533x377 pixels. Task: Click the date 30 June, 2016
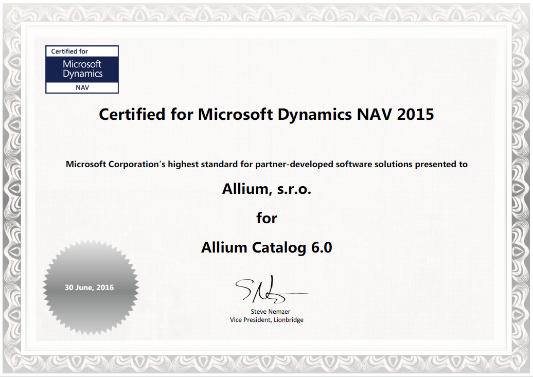tap(89, 288)
